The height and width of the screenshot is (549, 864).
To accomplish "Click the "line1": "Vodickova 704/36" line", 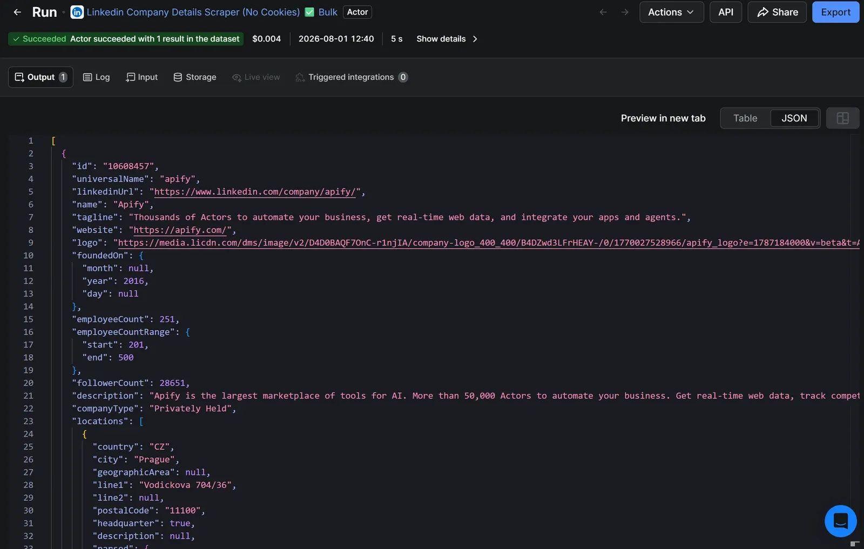I will point(165,485).
